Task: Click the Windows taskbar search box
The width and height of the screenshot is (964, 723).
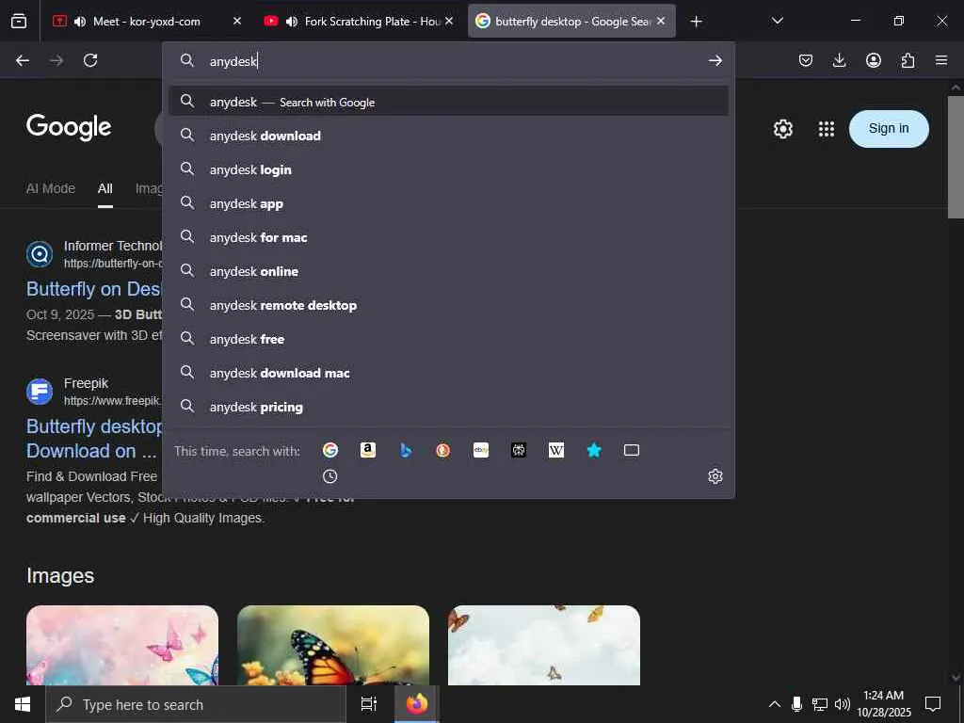Action: click(x=196, y=704)
